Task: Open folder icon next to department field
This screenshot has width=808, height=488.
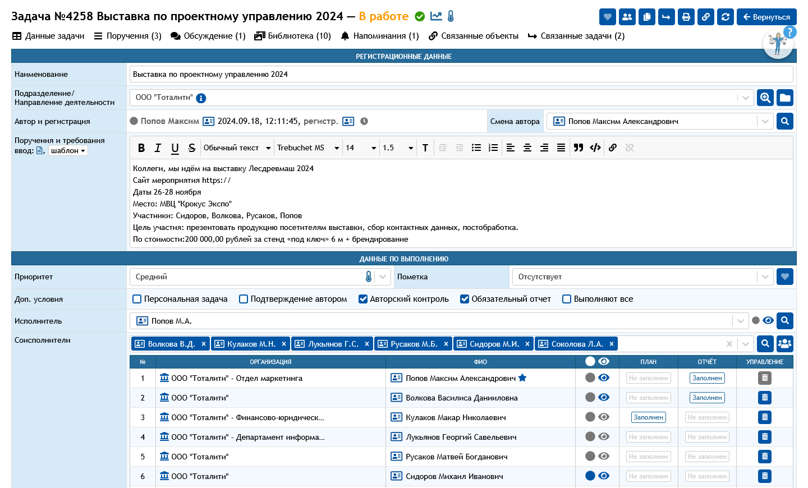Action: 785,98
